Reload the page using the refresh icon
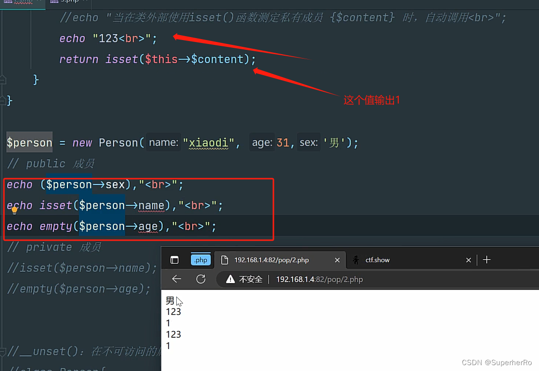The width and height of the screenshot is (539, 371). pos(201,279)
